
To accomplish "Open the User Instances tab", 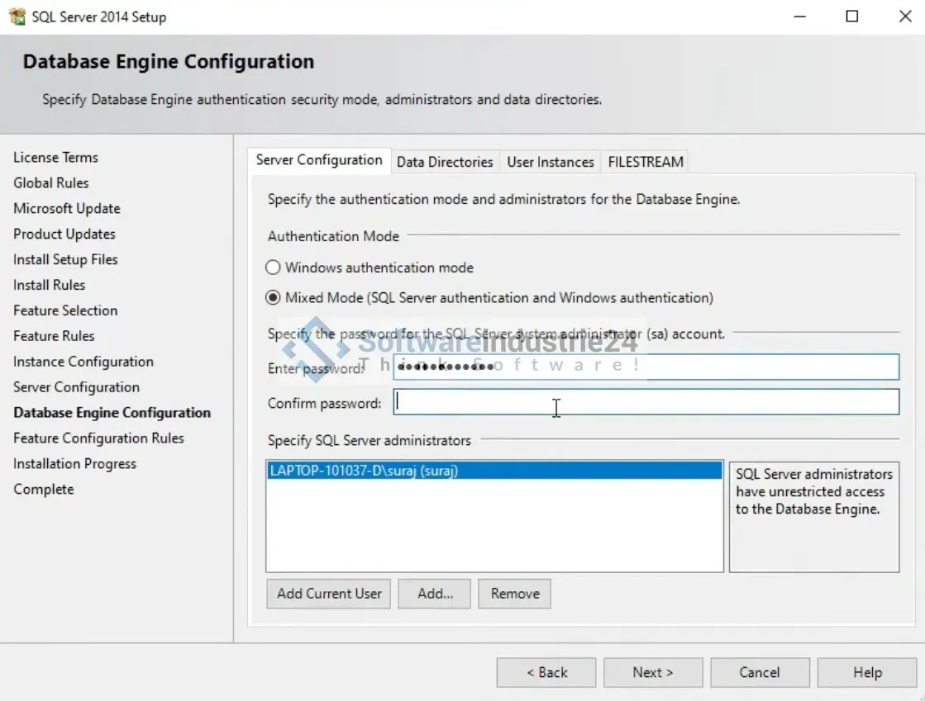I will pos(550,162).
